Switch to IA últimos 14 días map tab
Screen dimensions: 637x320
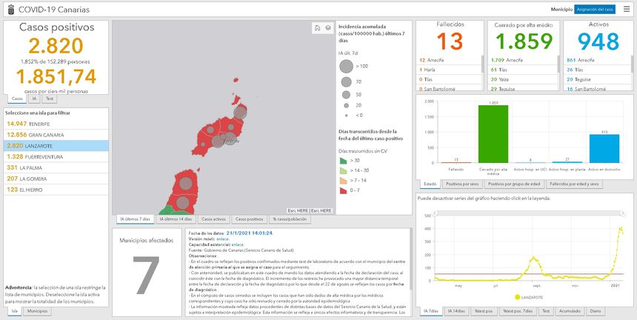click(176, 219)
